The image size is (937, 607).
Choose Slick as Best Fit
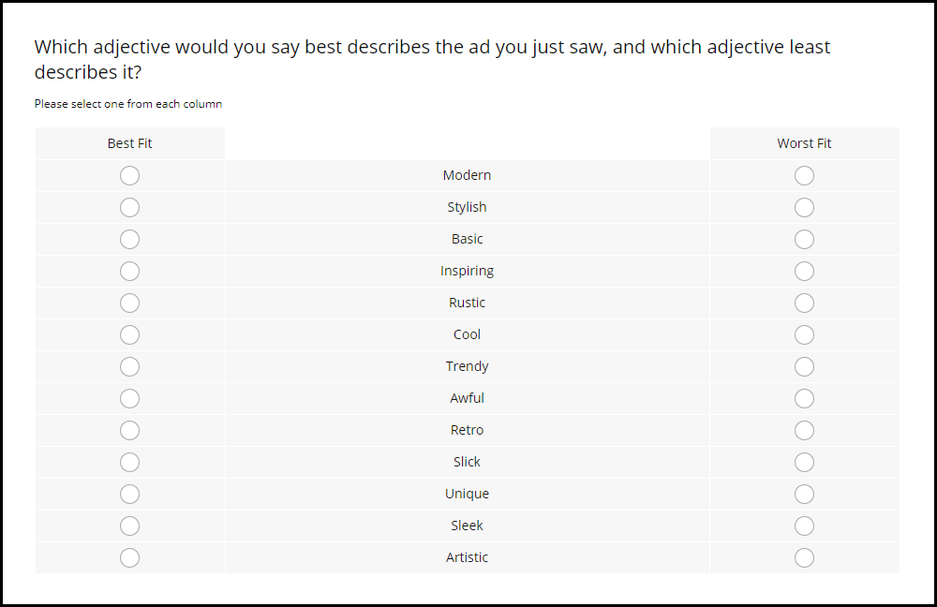[x=129, y=462]
